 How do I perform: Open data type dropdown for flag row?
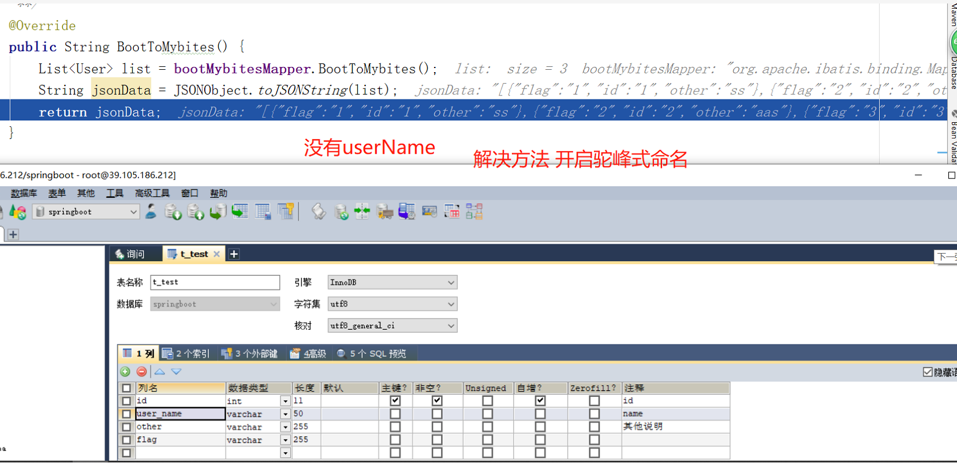pos(285,440)
